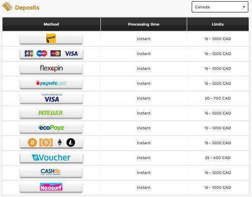Click the Ethereum diamond icon
The image size is (252, 197).
(59, 142)
